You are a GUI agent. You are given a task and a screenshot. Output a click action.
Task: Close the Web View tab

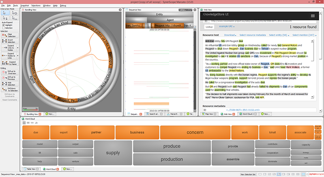coord(234,114)
